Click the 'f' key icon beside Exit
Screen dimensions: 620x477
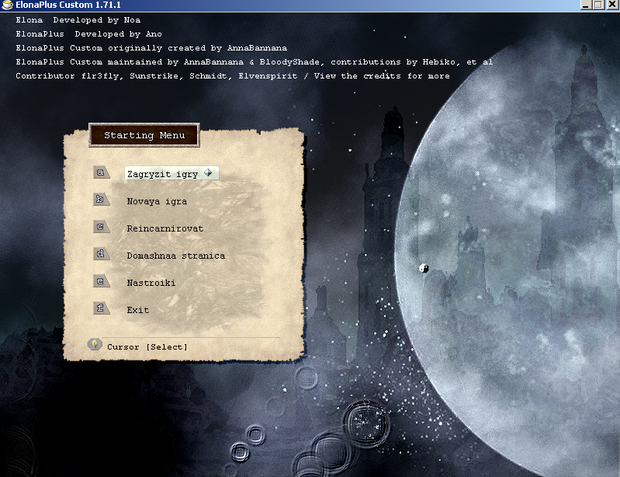pos(101,308)
